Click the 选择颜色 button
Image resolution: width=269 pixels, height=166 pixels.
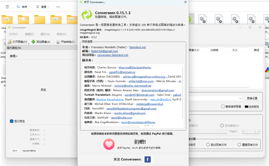[252, 107]
